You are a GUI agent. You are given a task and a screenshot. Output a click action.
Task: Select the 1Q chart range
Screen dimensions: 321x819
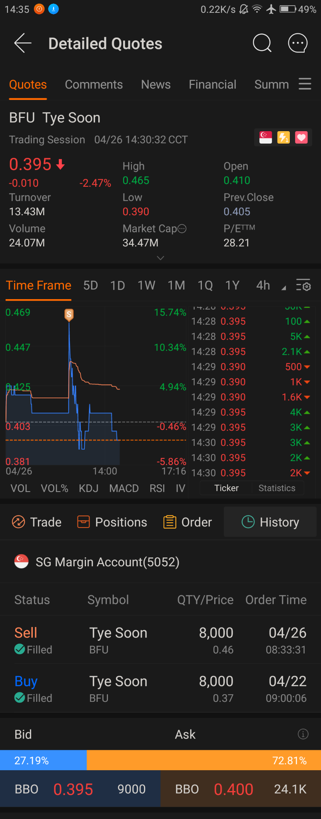point(205,286)
